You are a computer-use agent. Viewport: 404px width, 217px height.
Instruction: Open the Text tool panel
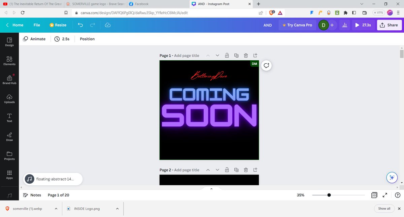pyautogui.click(x=9, y=118)
